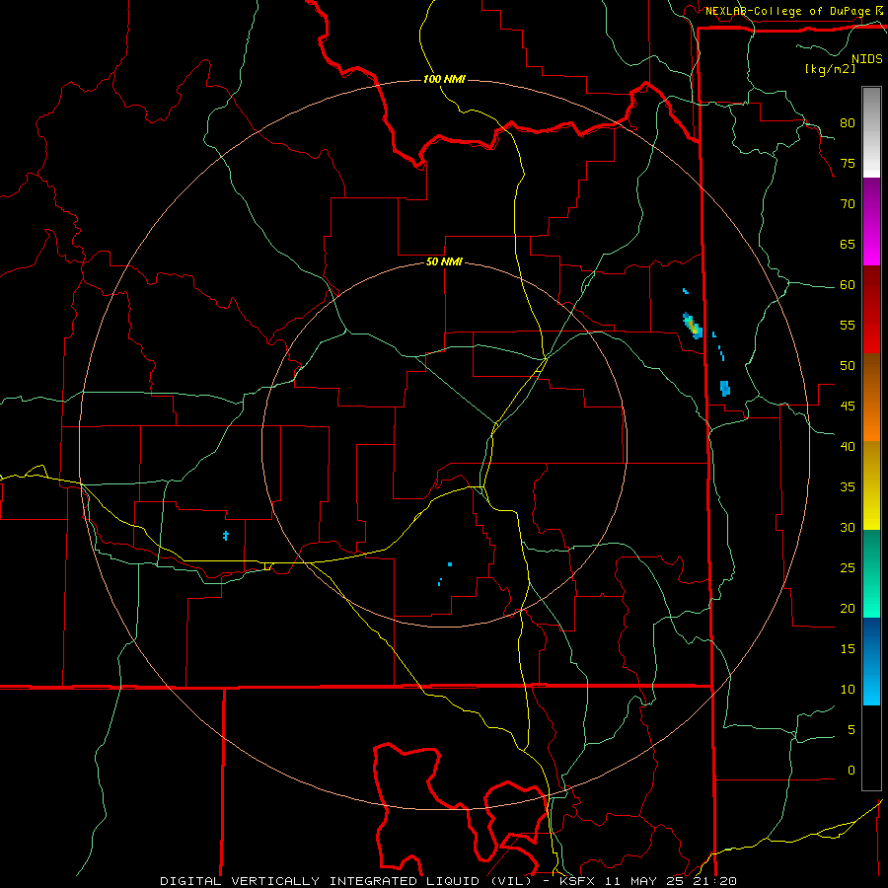This screenshot has height=888, width=888.
Task: Pick the green segment of the color scale
Action: point(871,573)
